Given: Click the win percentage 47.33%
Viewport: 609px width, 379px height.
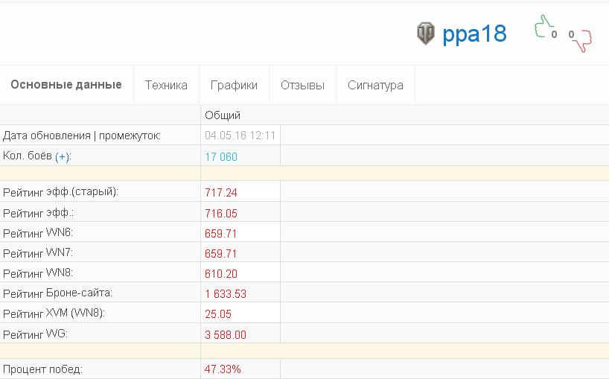Looking at the screenshot, I should point(223,369).
